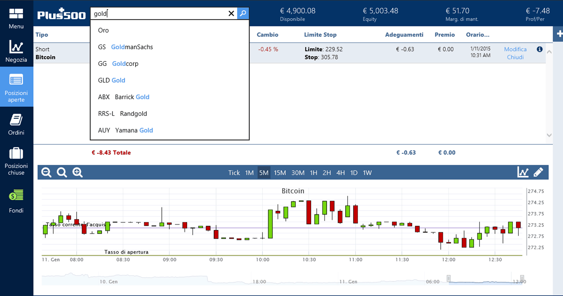The width and height of the screenshot is (563, 296).
Task: Click right handle of chart range slider
Action: click(x=522, y=279)
